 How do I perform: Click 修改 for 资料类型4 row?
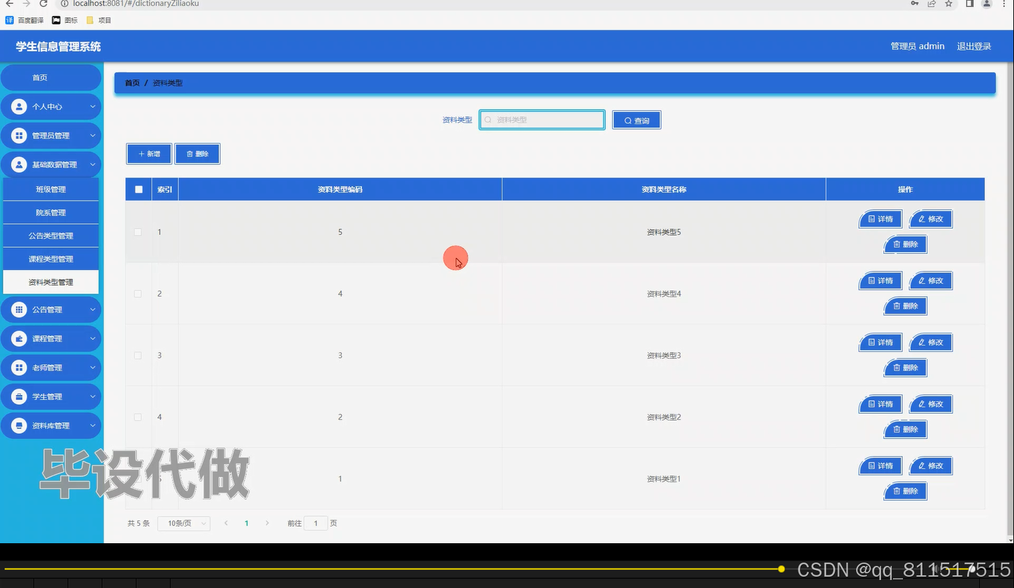tap(930, 281)
